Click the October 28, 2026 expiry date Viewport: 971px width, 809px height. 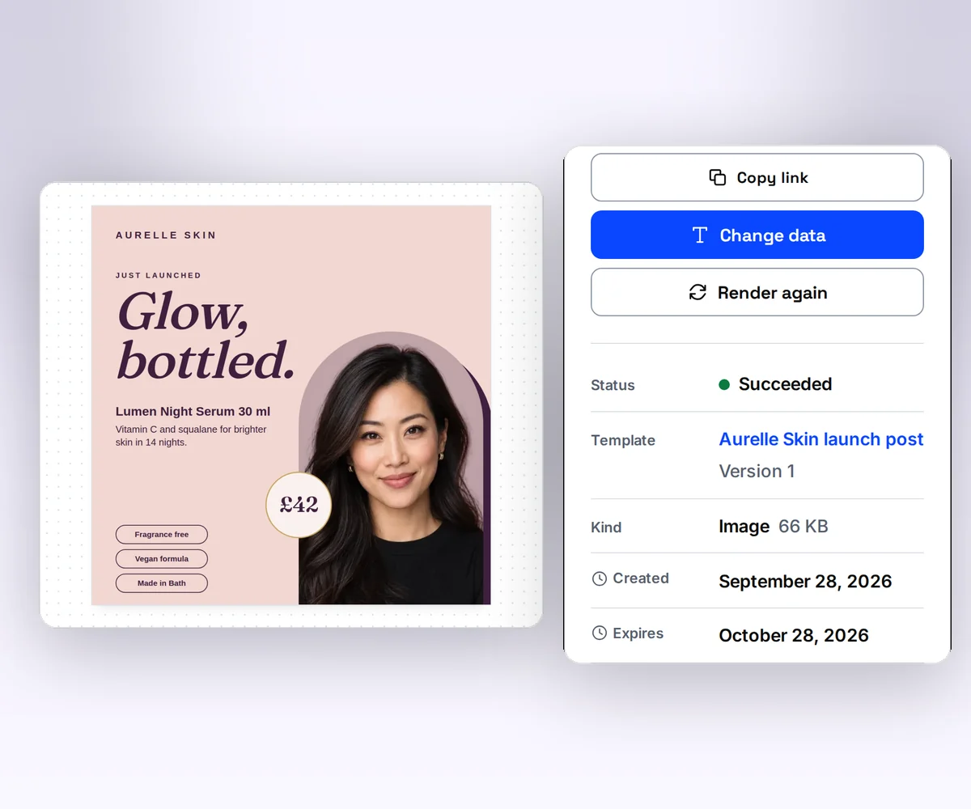click(794, 636)
